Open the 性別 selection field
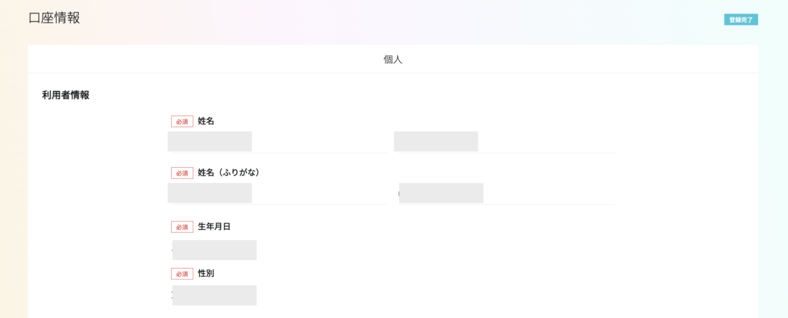The image size is (788, 318). (x=214, y=295)
